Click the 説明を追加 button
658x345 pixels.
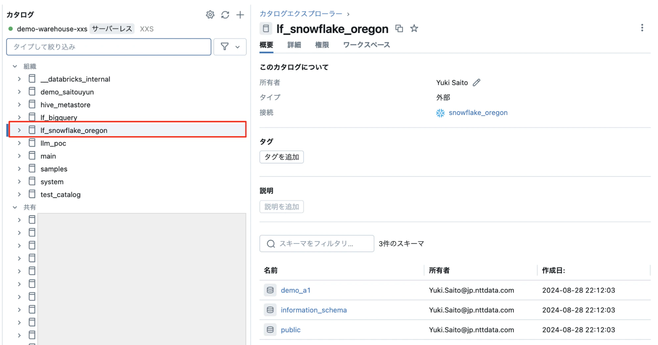coord(282,207)
